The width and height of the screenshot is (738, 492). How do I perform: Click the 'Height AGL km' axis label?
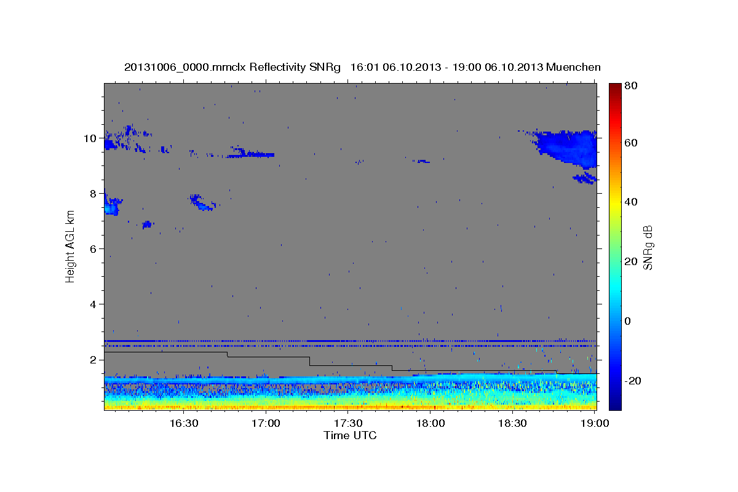[71, 247]
